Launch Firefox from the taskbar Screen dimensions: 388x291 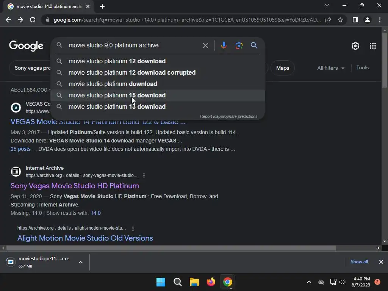click(x=211, y=282)
